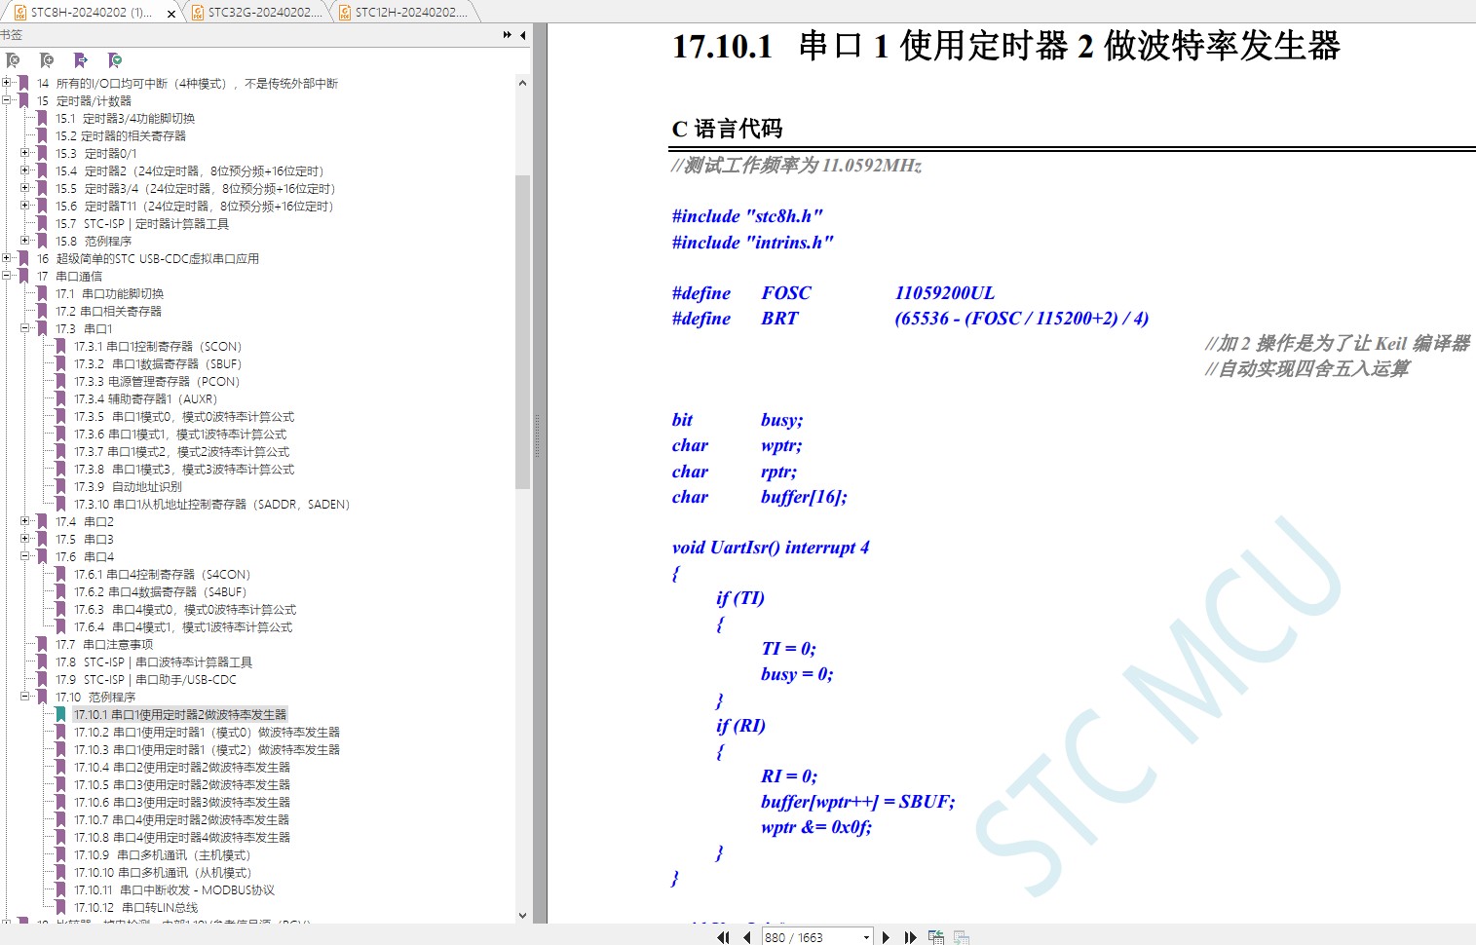Expand bookmark 15.4 定时器2

click(25, 170)
